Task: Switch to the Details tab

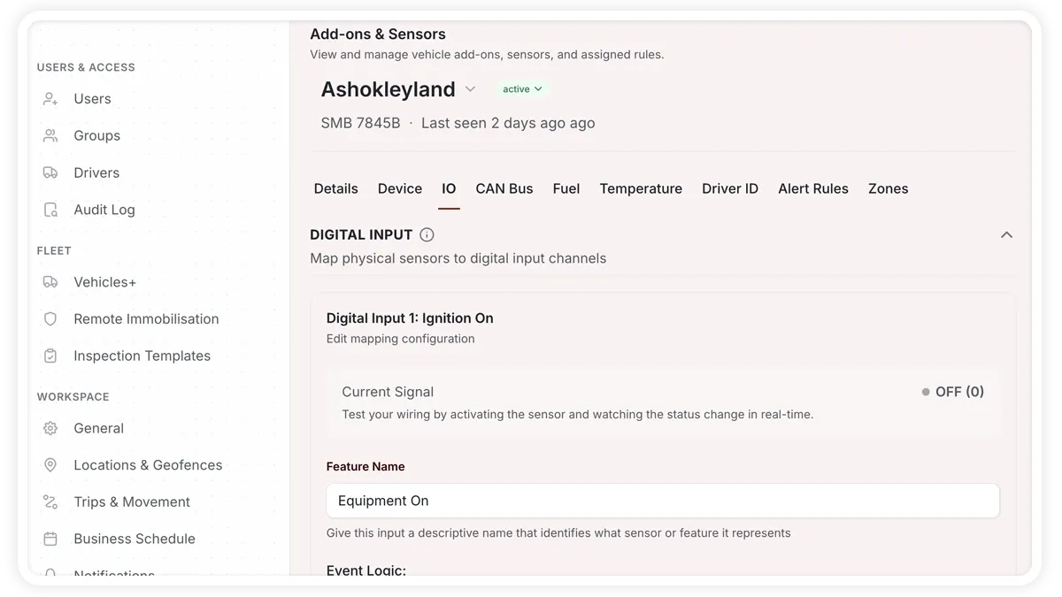Action: point(336,188)
